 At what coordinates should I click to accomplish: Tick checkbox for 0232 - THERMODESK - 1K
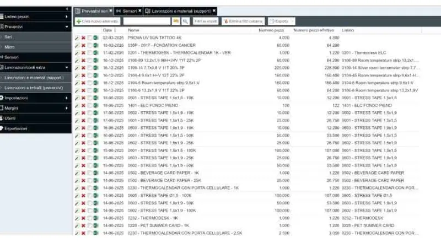click(x=89, y=218)
